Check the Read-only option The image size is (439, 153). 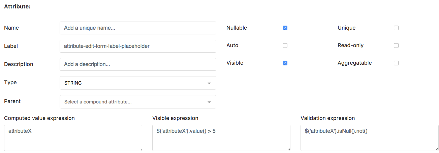click(396, 45)
